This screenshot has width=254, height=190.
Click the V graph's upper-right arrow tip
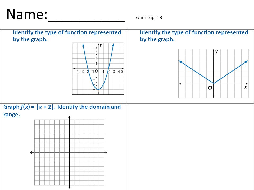[x=247, y=61]
